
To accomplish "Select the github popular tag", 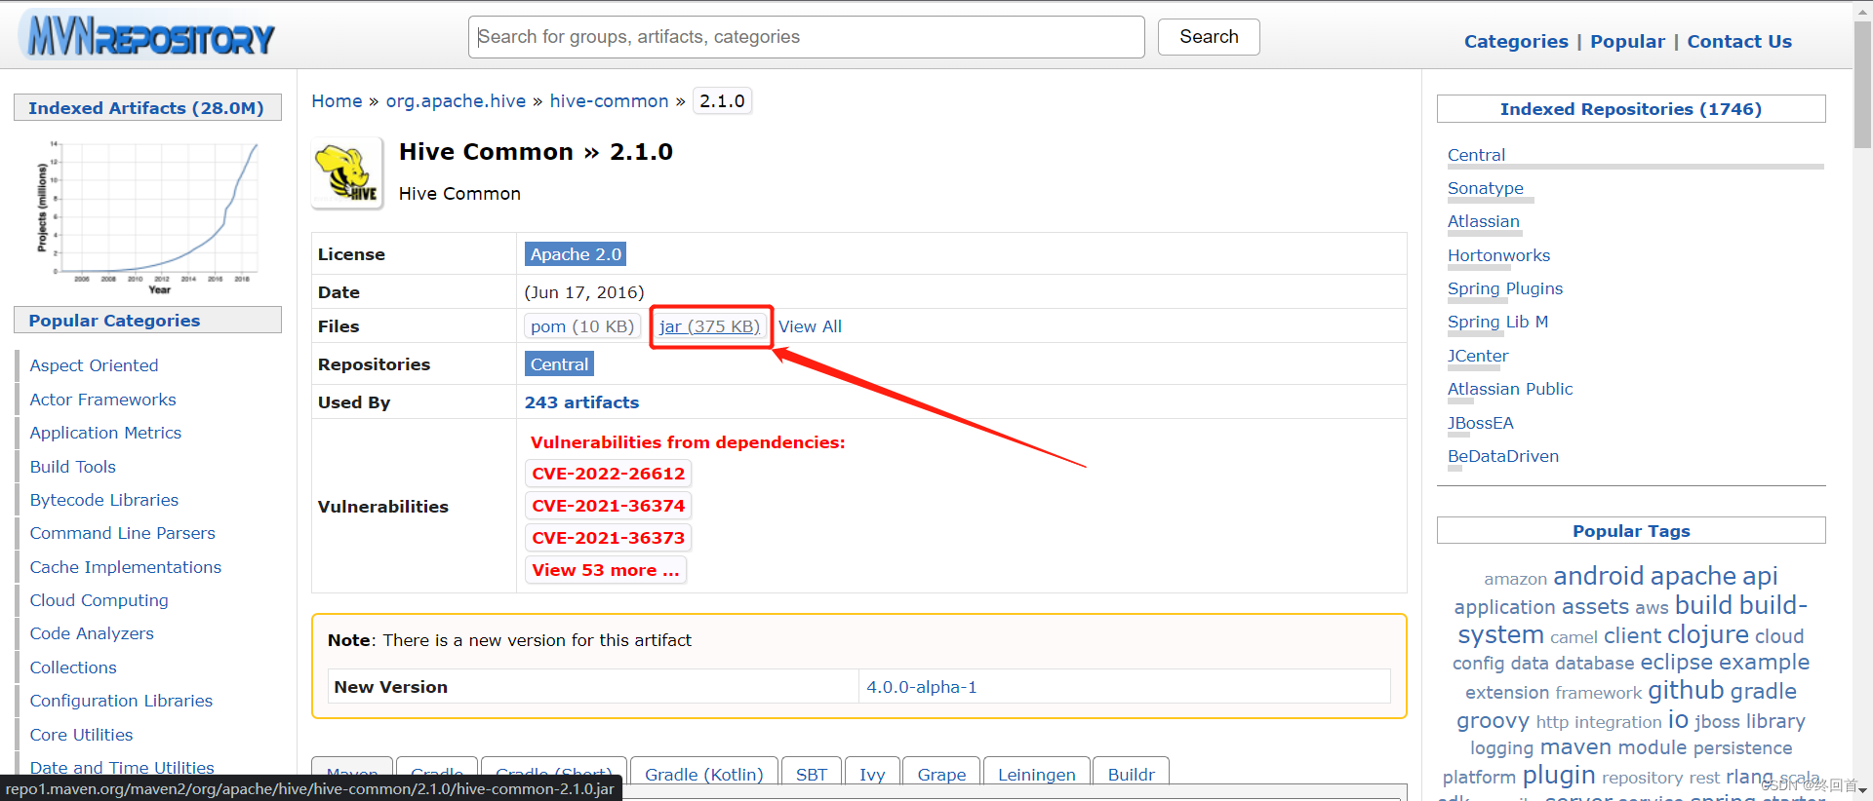I will pyautogui.click(x=1686, y=691).
